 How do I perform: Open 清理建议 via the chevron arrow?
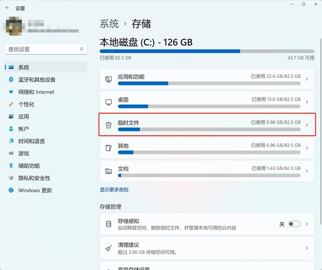(307, 248)
